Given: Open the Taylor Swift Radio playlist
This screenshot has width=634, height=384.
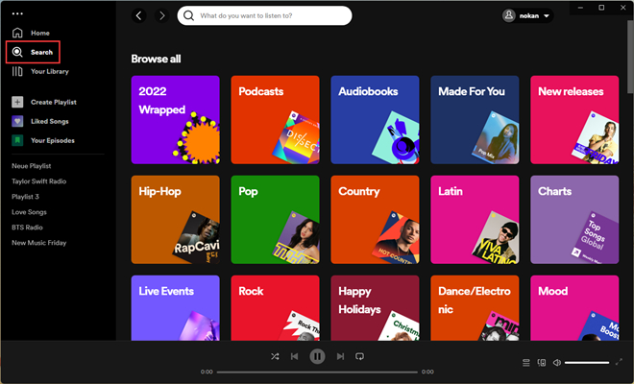Looking at the screenshot, I should 38,181.
